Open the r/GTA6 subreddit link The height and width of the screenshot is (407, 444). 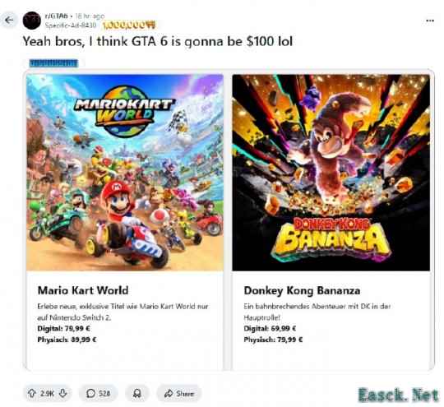coord(57,16)
